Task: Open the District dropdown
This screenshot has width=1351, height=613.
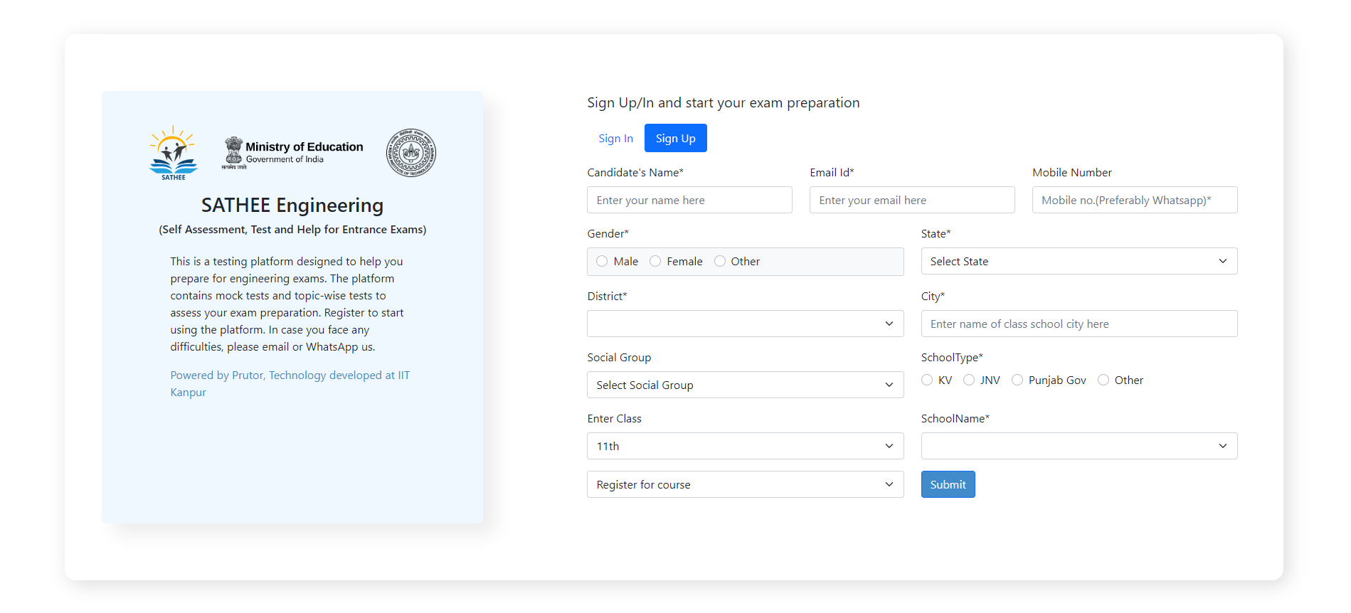Action: pyautogui.click(x=746, y=324)
